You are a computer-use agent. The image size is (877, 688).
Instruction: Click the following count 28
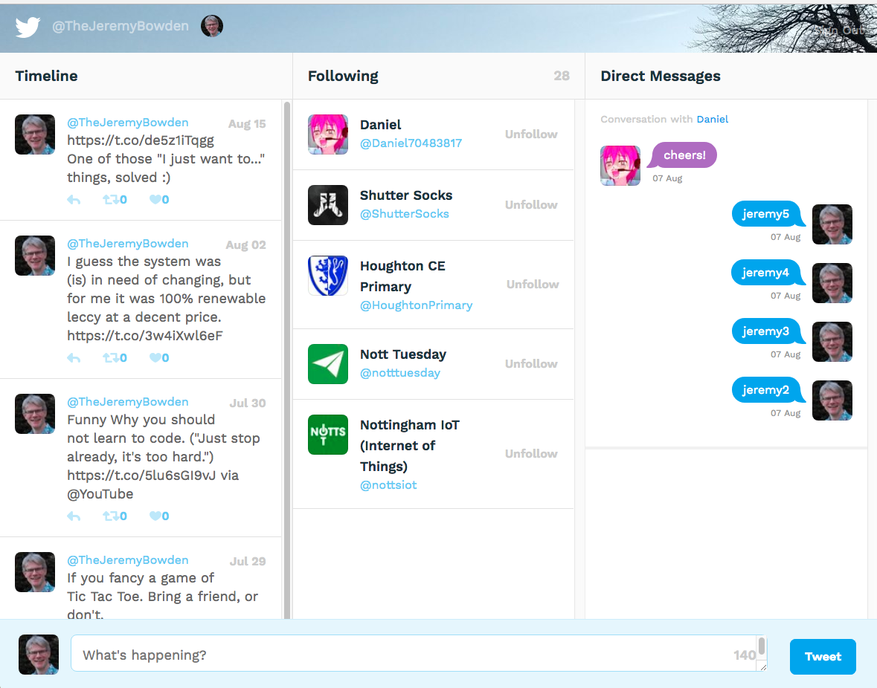coord(562,76)
